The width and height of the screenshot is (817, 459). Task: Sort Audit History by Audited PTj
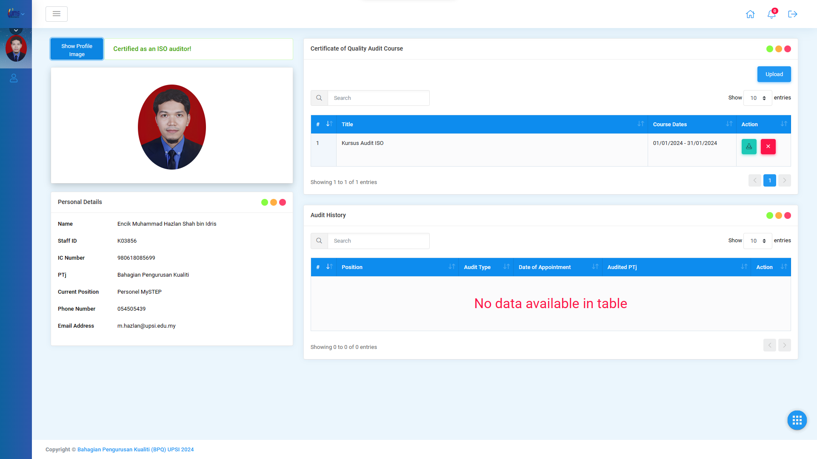coord(677,267)
